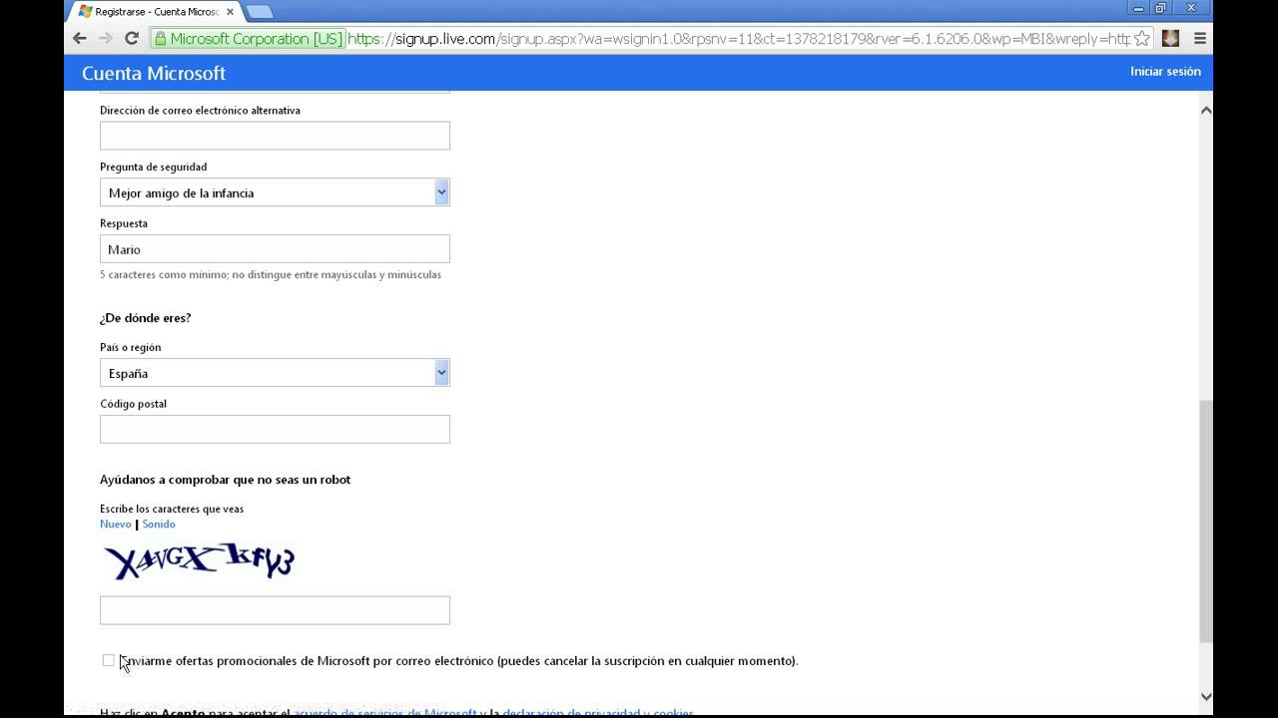Click the '¿De dónde eres?' heading
The height and width of the screenshot is (718, 1278).
(x=145, y=318)
